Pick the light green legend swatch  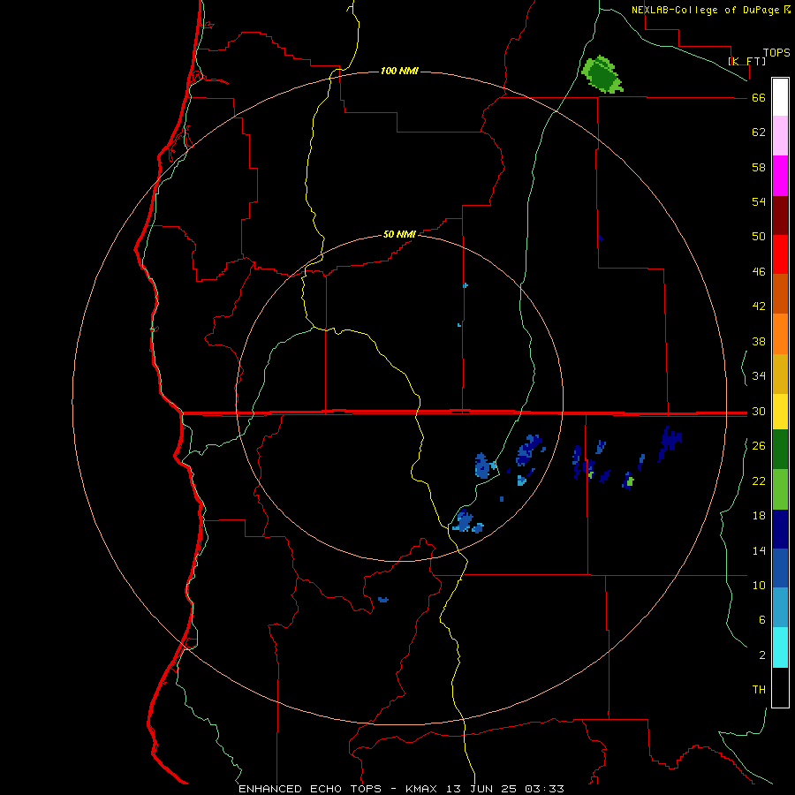[780, 489]
